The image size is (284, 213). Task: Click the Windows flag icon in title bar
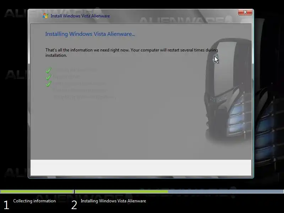tap(45, 16)
